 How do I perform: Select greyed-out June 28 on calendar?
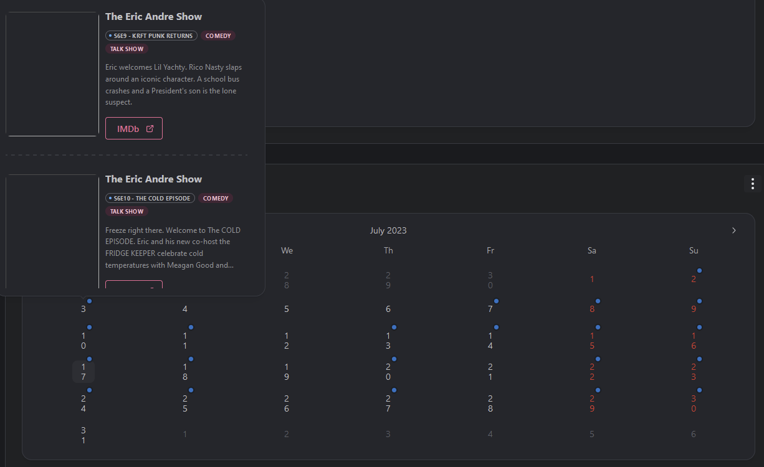[287, 280]
